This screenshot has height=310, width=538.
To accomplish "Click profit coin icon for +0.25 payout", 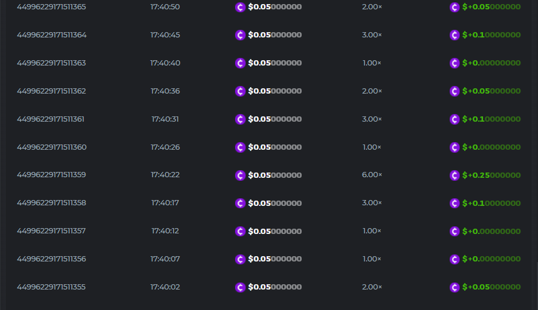I will 454,175.
